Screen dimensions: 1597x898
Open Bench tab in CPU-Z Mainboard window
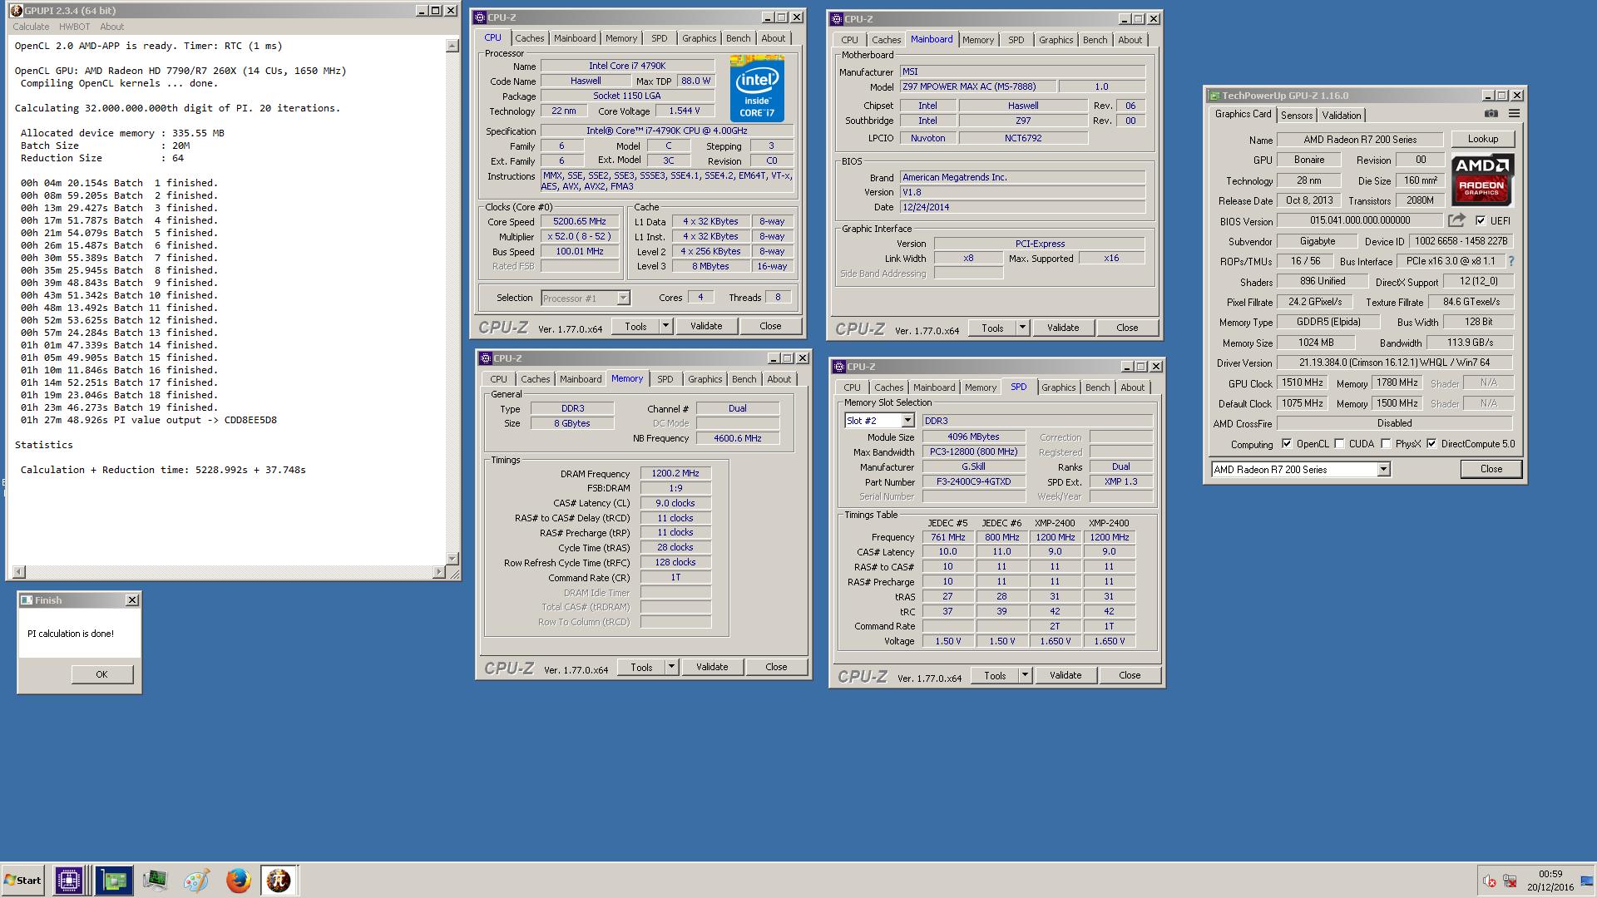click(1095, 40)
